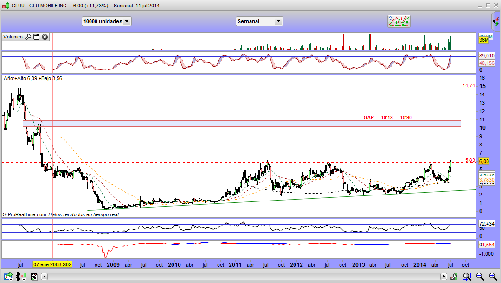Click the 07 ene 2008 S02 date label
Viewport: 501px width, 283px height.
(x=52, y=265)
